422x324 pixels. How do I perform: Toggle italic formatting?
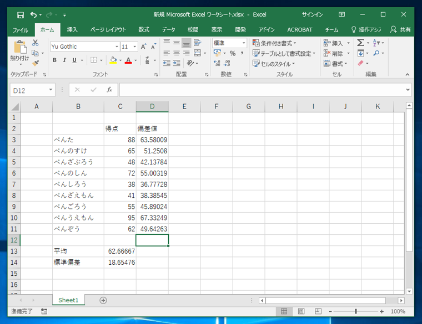[x=64, y=60]
